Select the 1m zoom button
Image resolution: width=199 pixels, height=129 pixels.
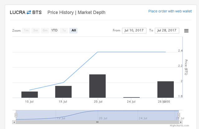pos(26,30)
